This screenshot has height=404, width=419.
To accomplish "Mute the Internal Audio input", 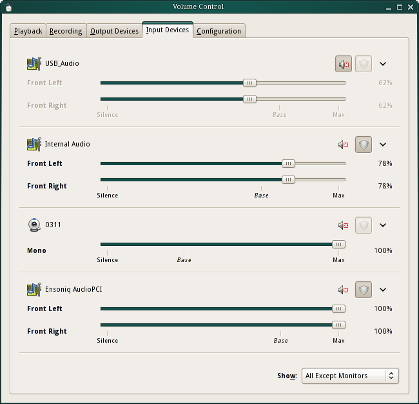I will click(x=343, y=145).
